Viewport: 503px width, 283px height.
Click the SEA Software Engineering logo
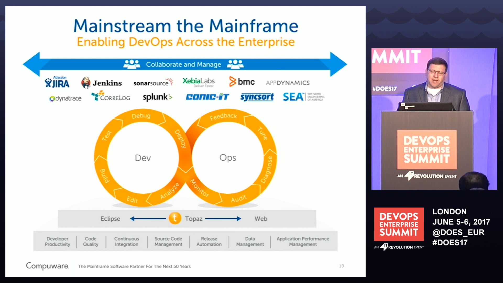[304, 97]
